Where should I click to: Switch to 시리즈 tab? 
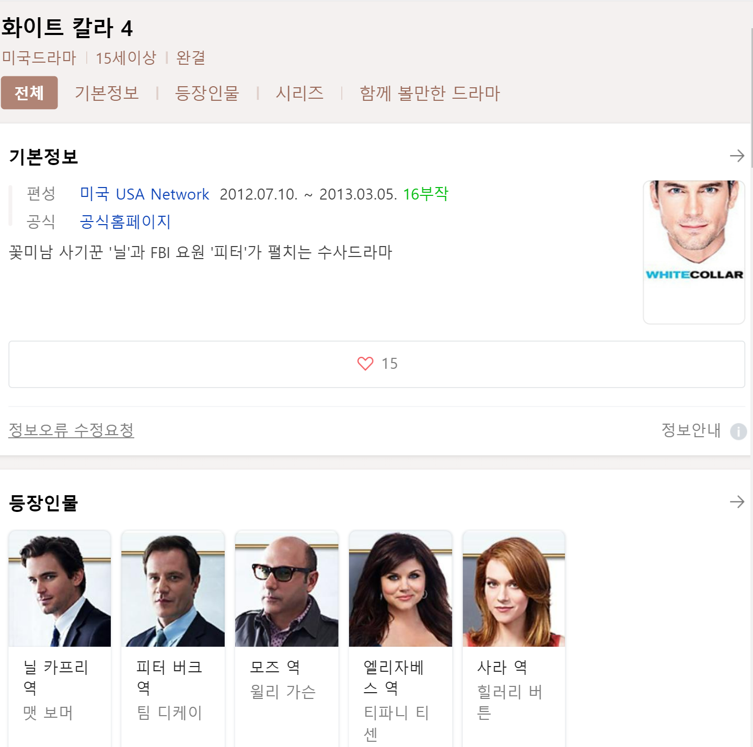[300, 93]
